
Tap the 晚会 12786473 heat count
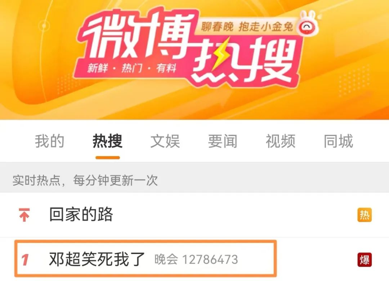pos(196,260)
